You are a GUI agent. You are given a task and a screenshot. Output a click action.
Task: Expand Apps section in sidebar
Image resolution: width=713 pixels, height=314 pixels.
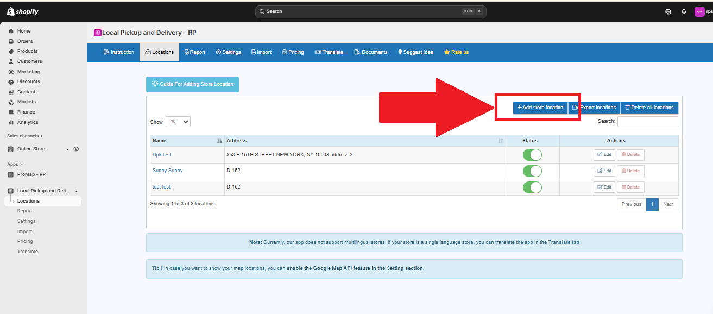[x=15, y=164]
